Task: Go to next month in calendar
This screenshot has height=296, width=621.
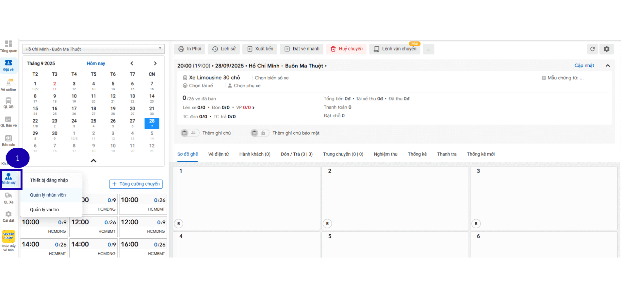Action: [x=155, y=63]
